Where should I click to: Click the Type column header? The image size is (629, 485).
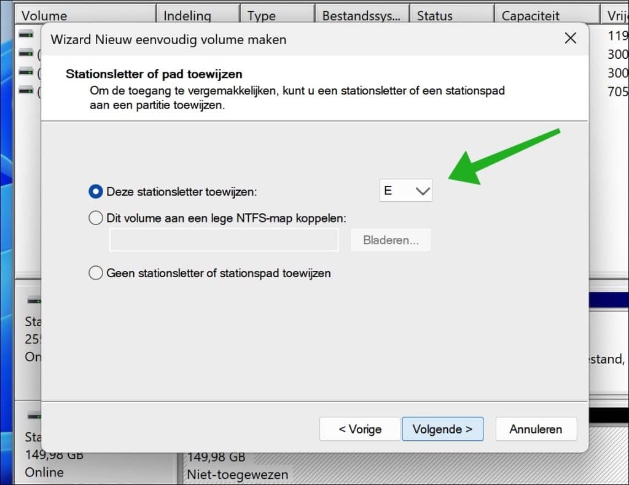[x=276, y=16]
